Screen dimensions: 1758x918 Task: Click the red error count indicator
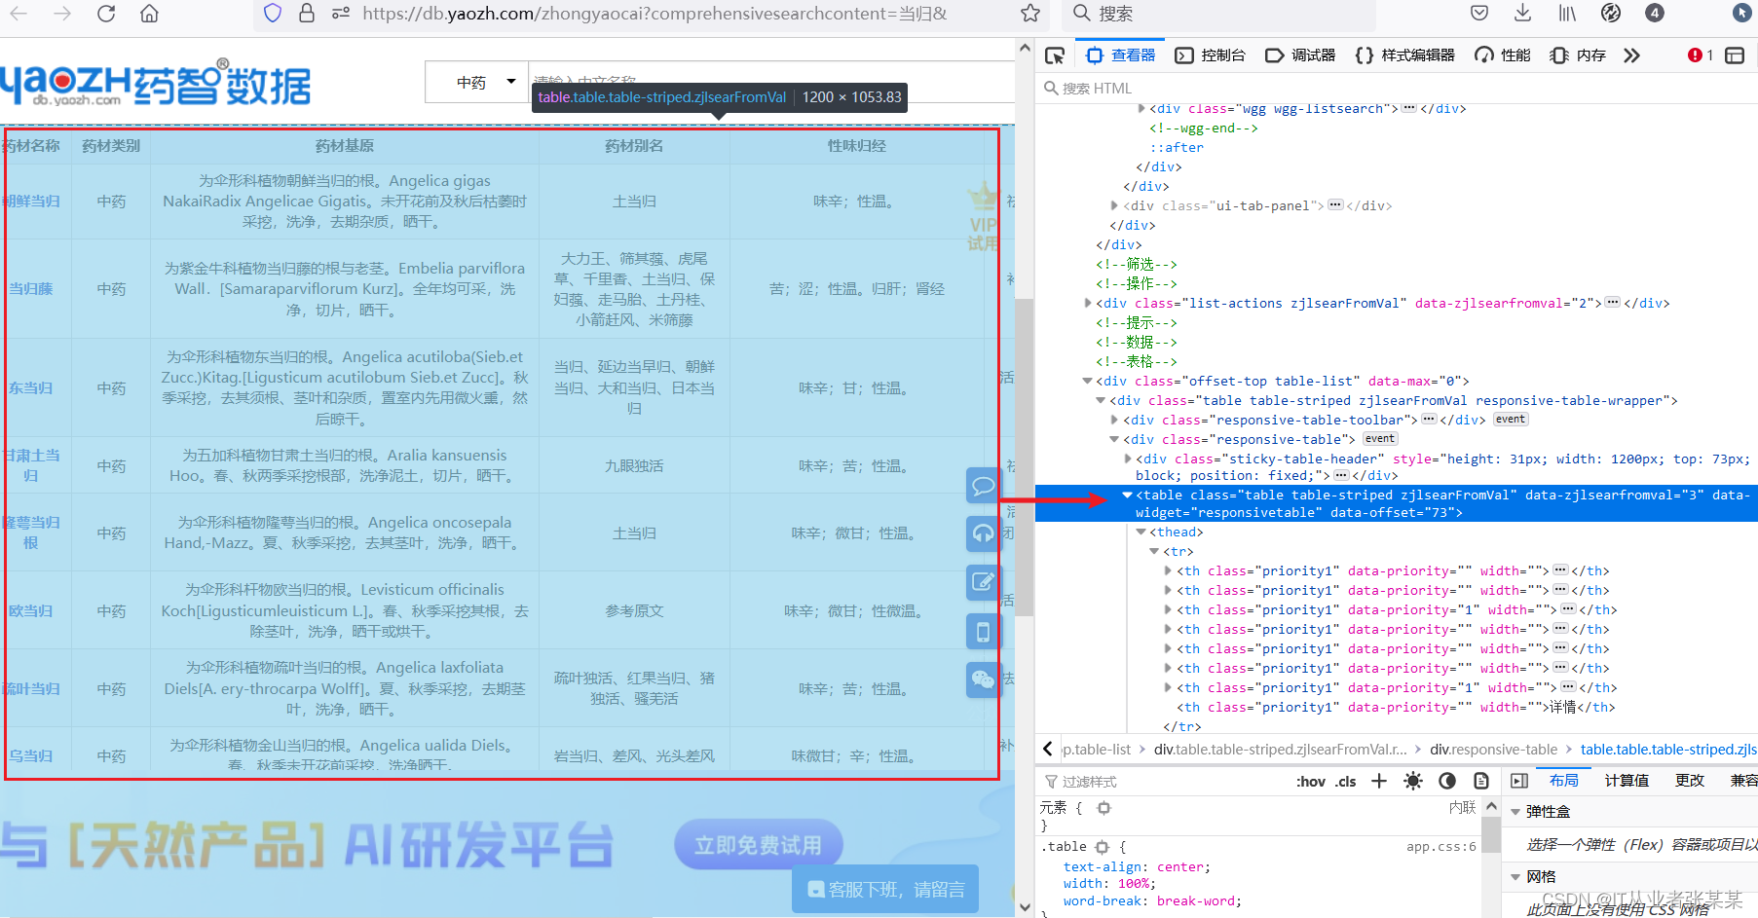pos(1701,55)
